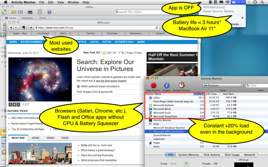268x167 pixels.
Task: Select the Microsoft Office Reminders process row
Action: pos(206,132)
